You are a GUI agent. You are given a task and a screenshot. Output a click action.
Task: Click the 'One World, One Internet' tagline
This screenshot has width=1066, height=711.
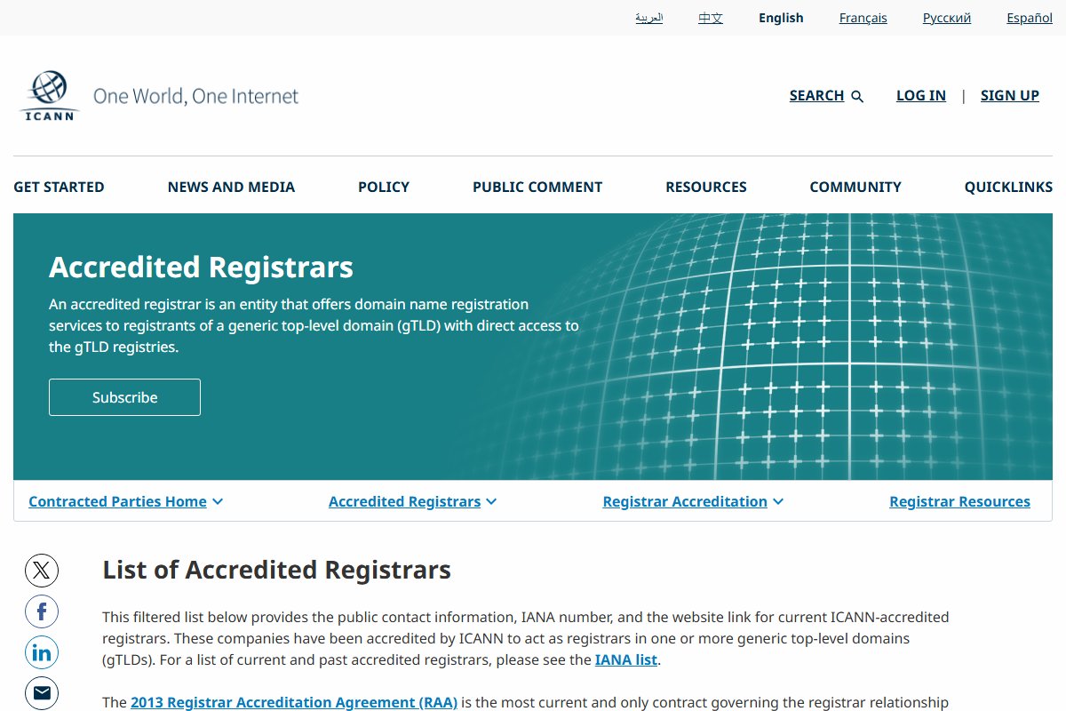click(x=196, y=96)
